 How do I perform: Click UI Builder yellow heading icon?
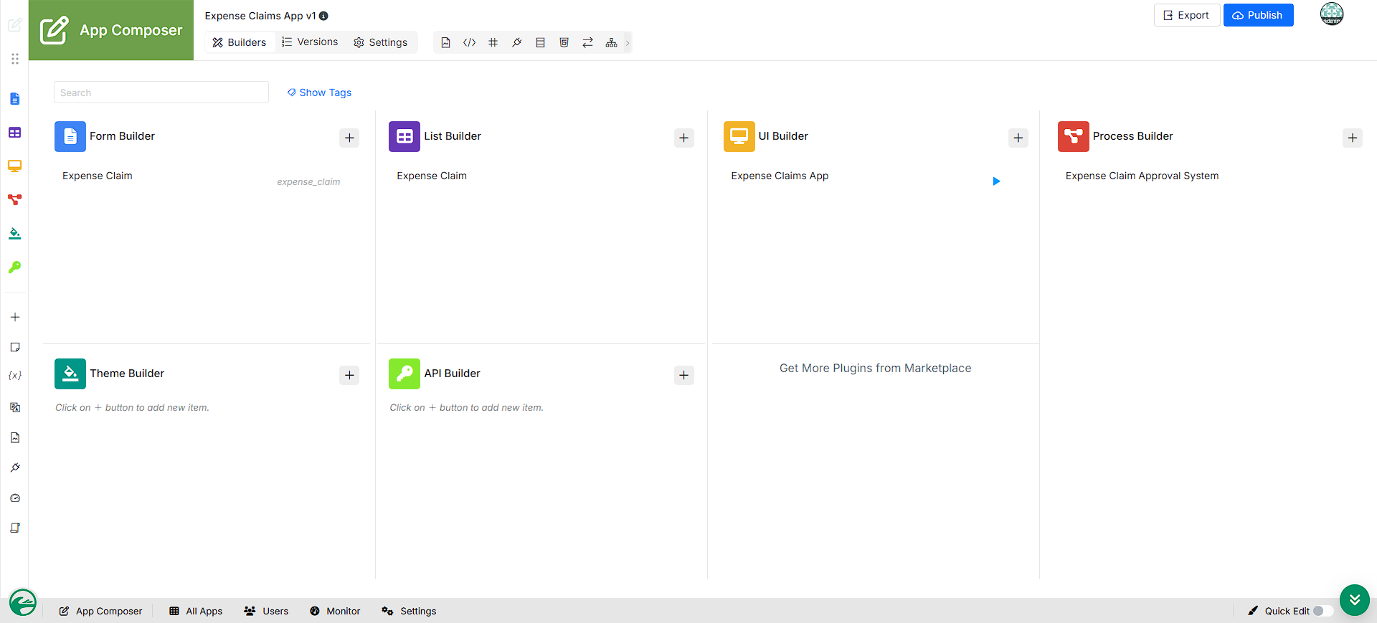click(x=739, y=136)
